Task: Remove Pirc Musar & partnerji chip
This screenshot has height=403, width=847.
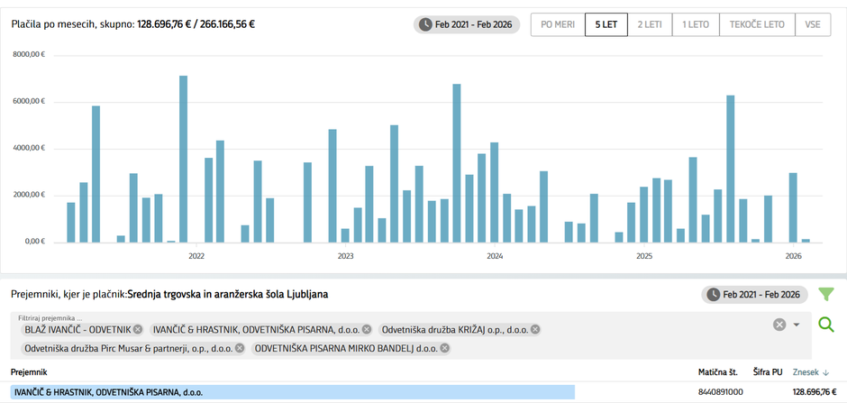Action: click(240, 348)
